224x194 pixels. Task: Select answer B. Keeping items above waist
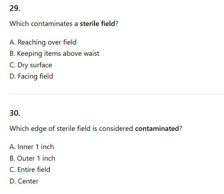click(x=54, y=54)
